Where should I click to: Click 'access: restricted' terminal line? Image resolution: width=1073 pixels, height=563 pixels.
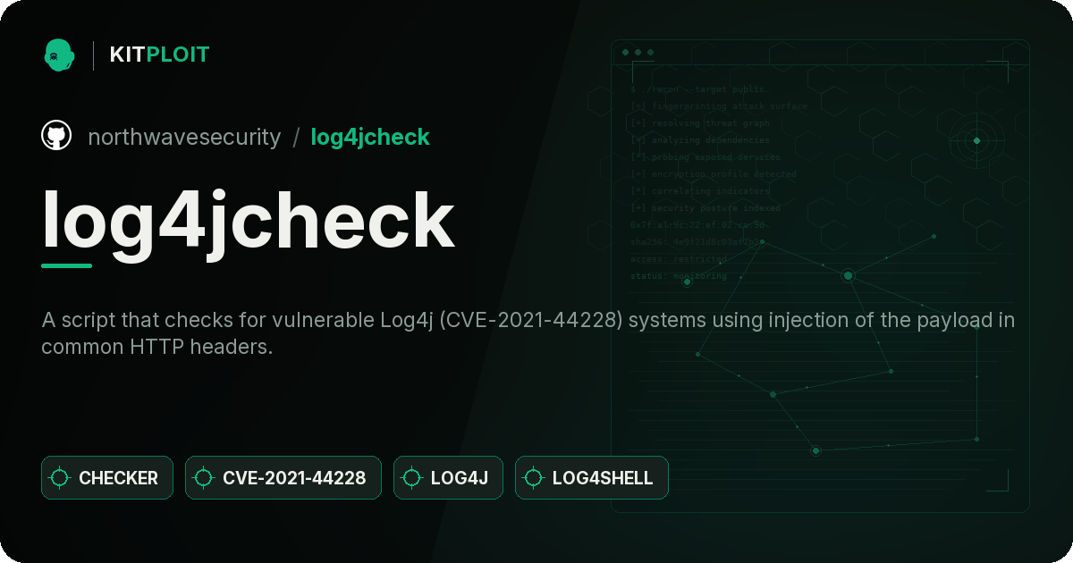pos(679,259)
